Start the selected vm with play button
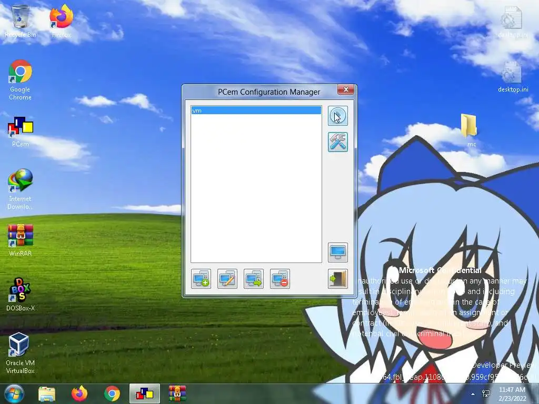 coord(337,116)
